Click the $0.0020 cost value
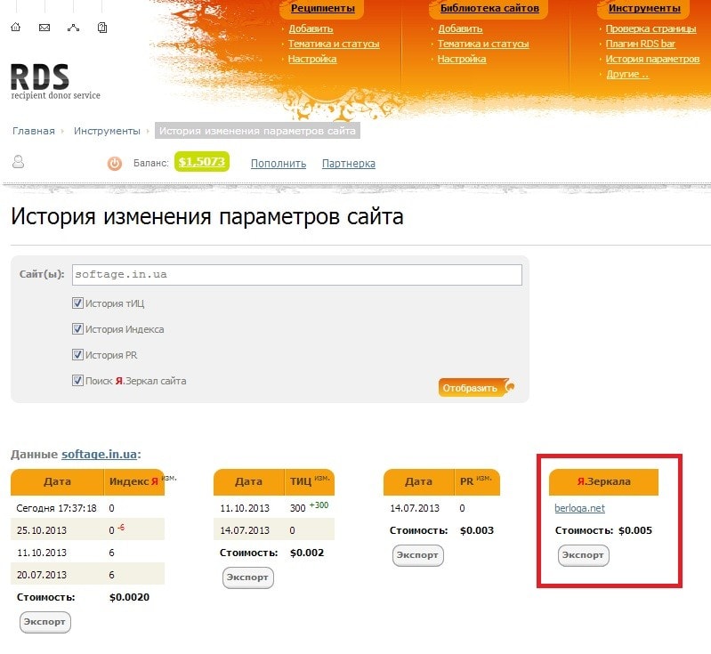The height and width of the screenshot is (654, 711). tap(129, 597)
